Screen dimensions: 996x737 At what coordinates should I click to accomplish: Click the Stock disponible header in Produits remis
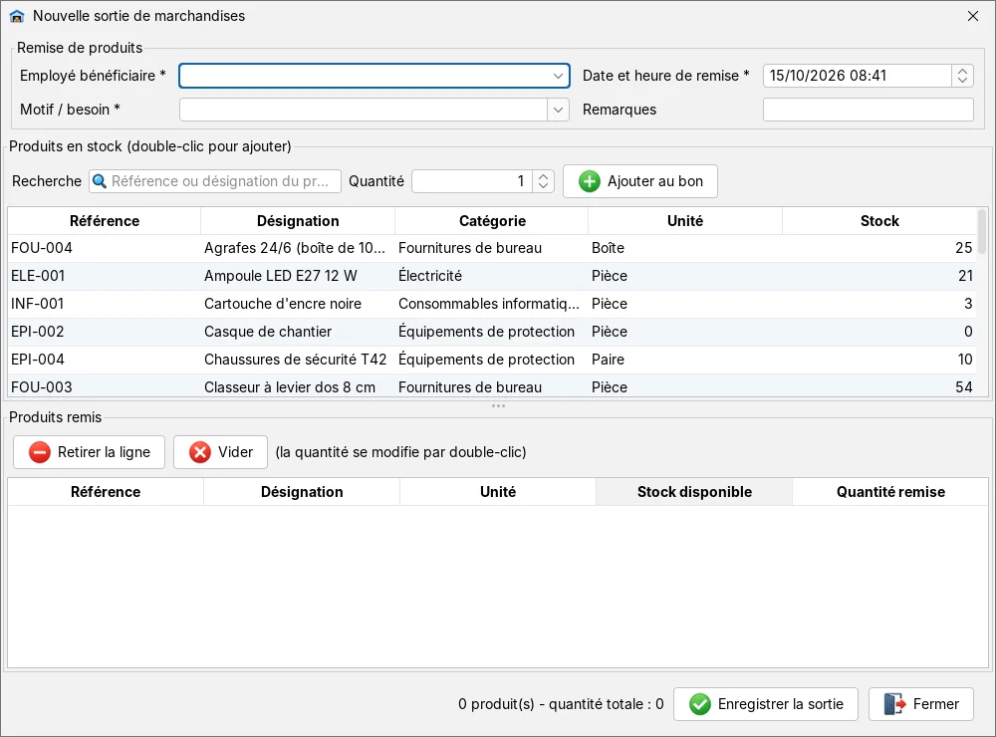694,492
